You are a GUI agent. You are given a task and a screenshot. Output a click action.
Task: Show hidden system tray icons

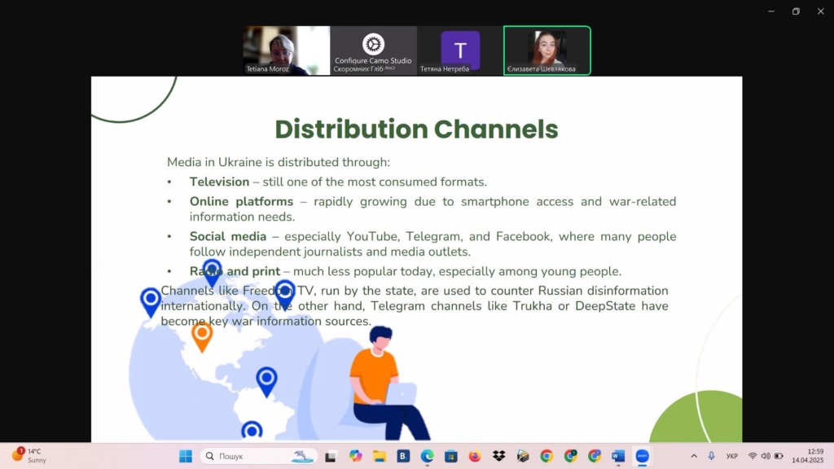pyautogui.click(x=694, y=456)
